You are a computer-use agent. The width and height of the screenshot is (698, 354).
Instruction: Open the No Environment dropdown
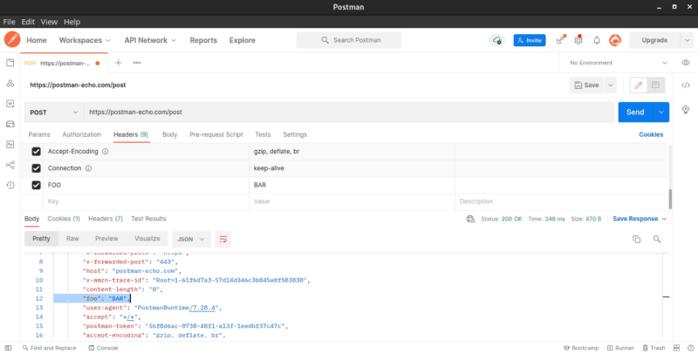(619, 63)
